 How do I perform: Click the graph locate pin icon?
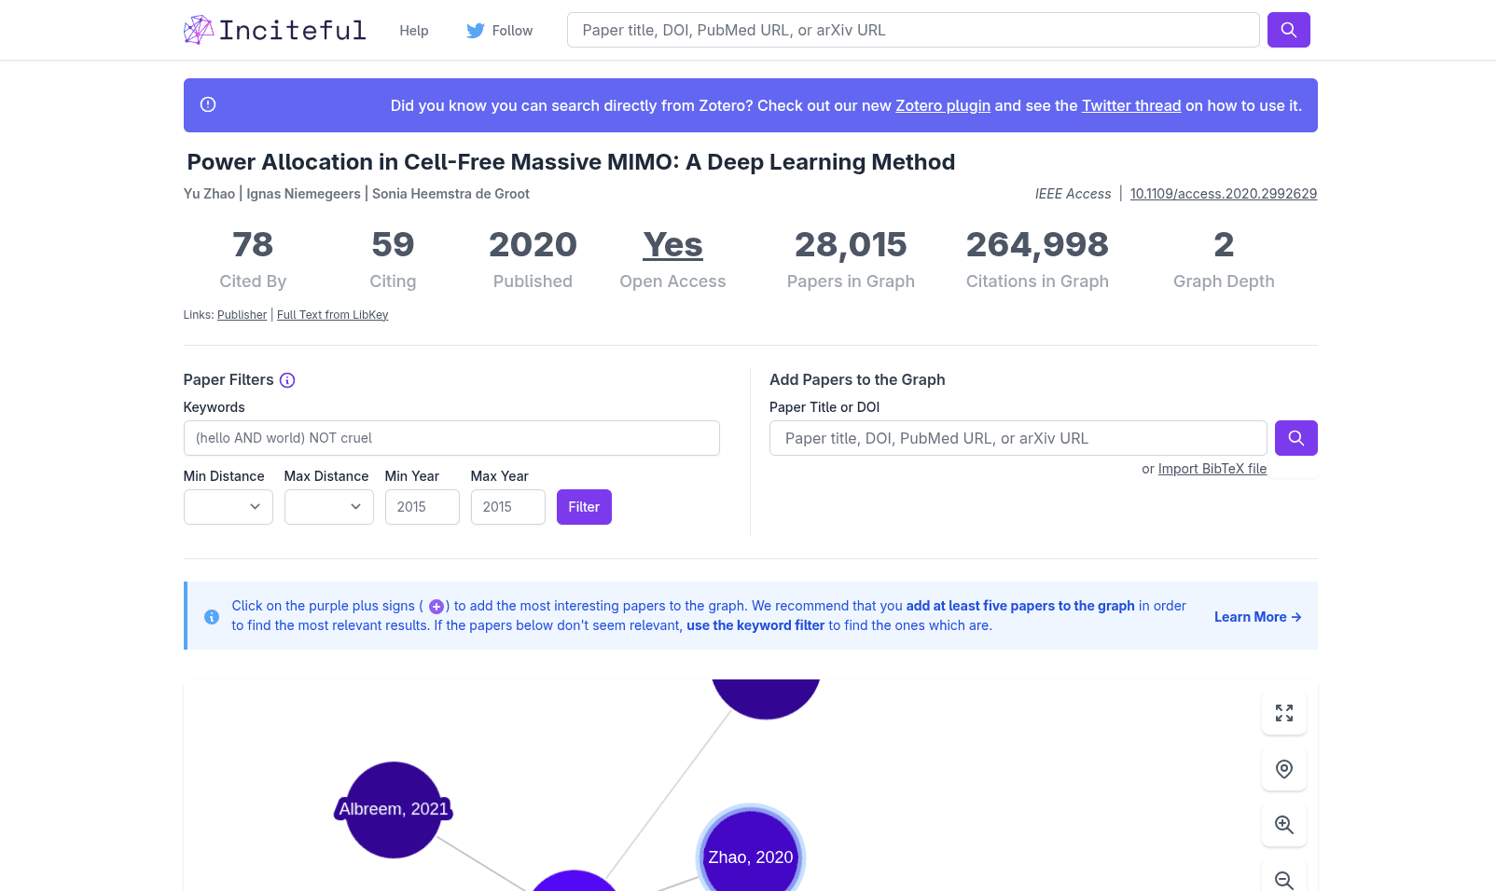click(x=1283, y=769)
